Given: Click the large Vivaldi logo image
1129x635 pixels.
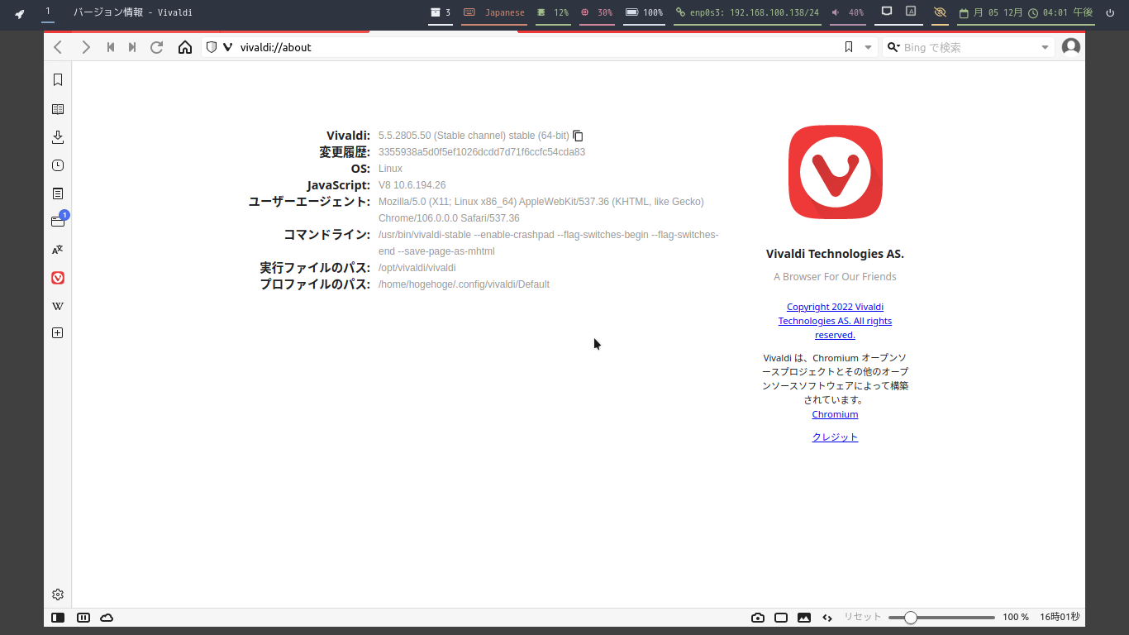Looking at the screenshot, I should click(835, 172).
